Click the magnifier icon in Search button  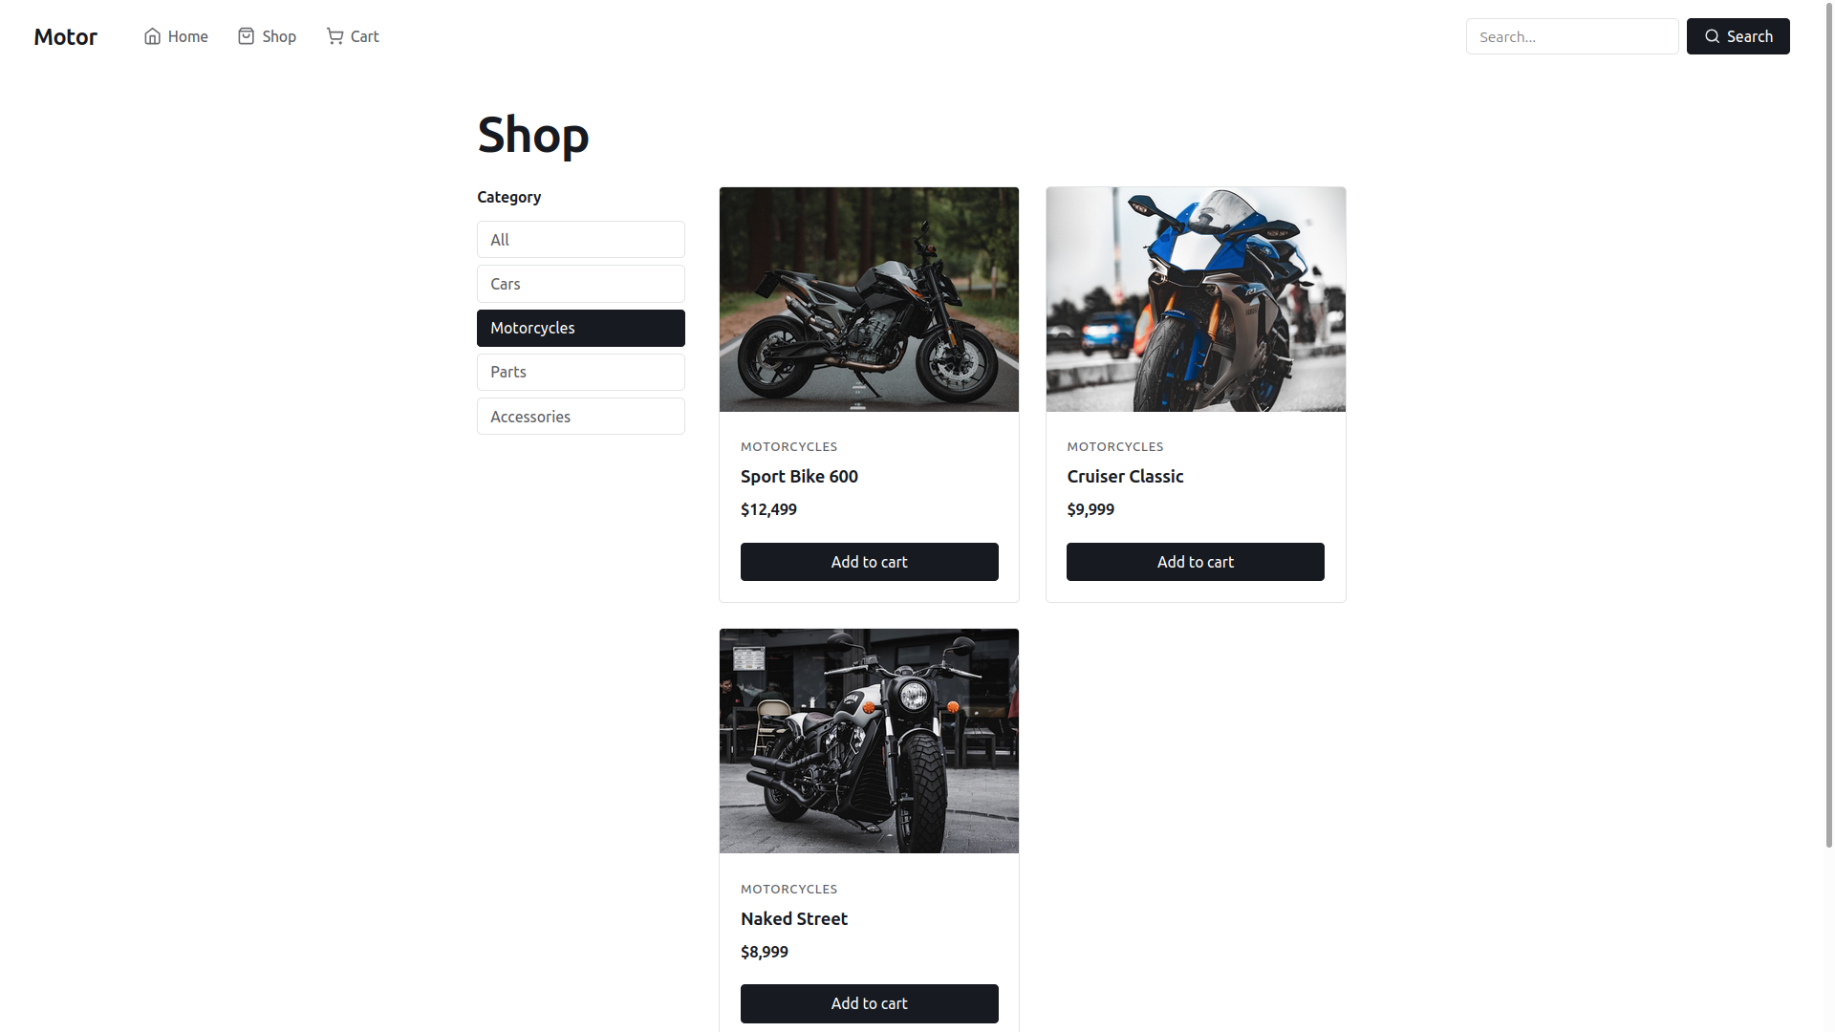point(1712,36)
